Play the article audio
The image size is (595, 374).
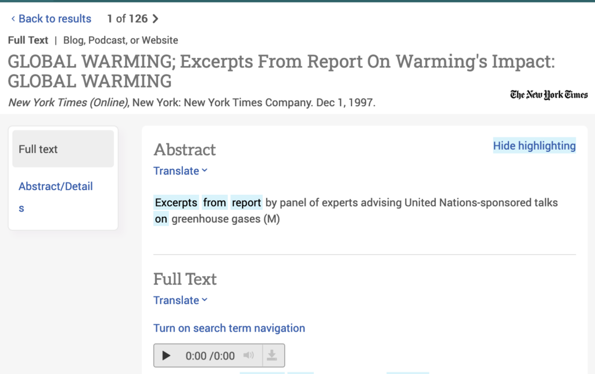pyautogui.click(x=167, y=356)
